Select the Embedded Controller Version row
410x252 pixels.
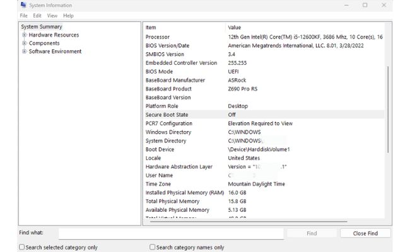tap(264, 62)
